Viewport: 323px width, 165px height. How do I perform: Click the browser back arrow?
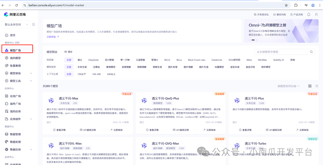pos(3,5)
